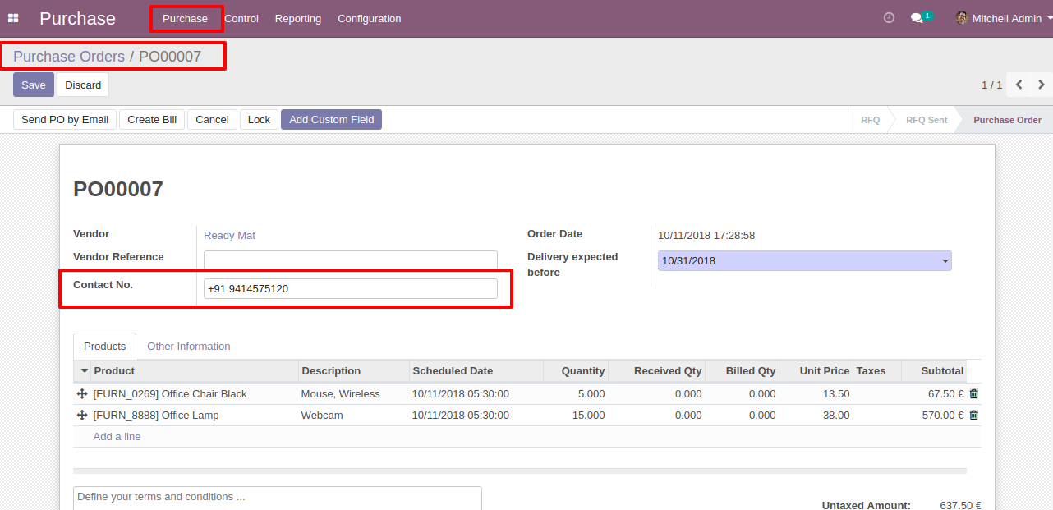Go to next record arrow

1042,85
